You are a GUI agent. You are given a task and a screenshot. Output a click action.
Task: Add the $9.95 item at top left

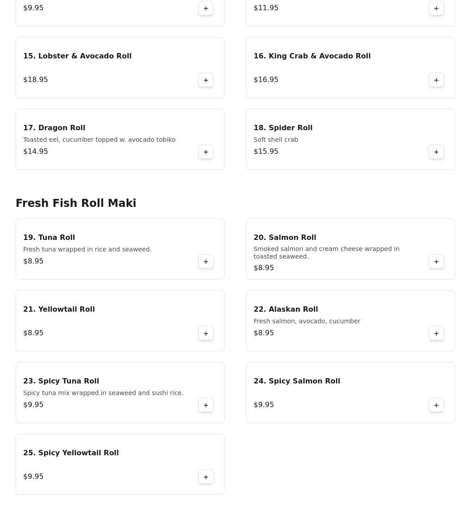(x=206, y=8)
